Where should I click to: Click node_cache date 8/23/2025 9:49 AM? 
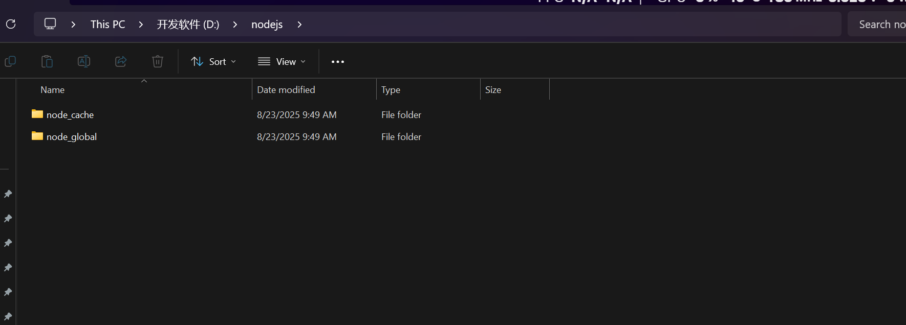pos(297,115)
